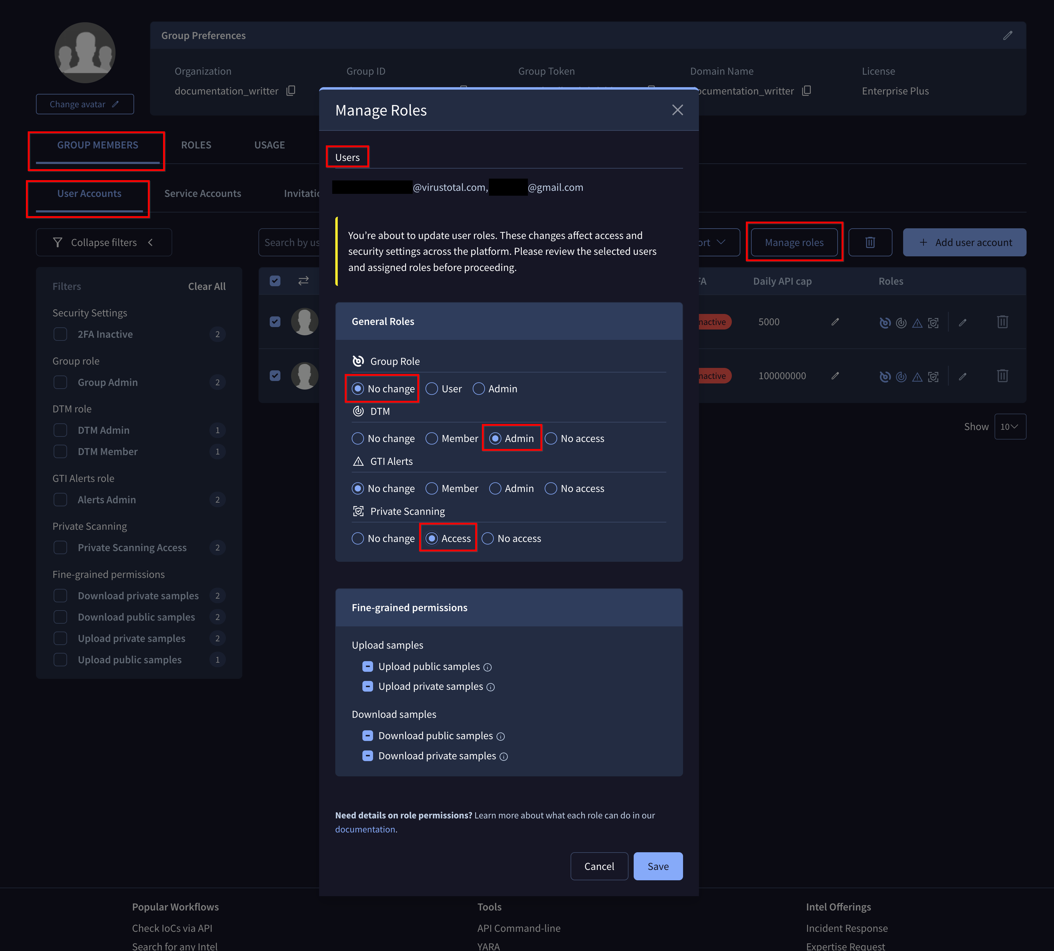Screen dimensions: 1054x951
Task: Switch to the ROLES tab
Action: click(196, 145)
